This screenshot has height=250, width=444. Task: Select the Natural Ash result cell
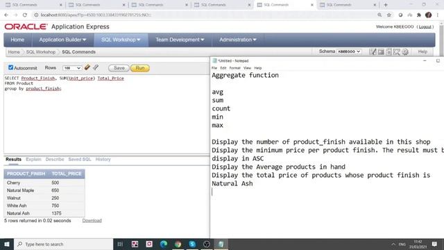click(18, 213)
